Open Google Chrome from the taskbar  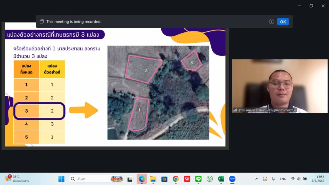click(176, 179)
